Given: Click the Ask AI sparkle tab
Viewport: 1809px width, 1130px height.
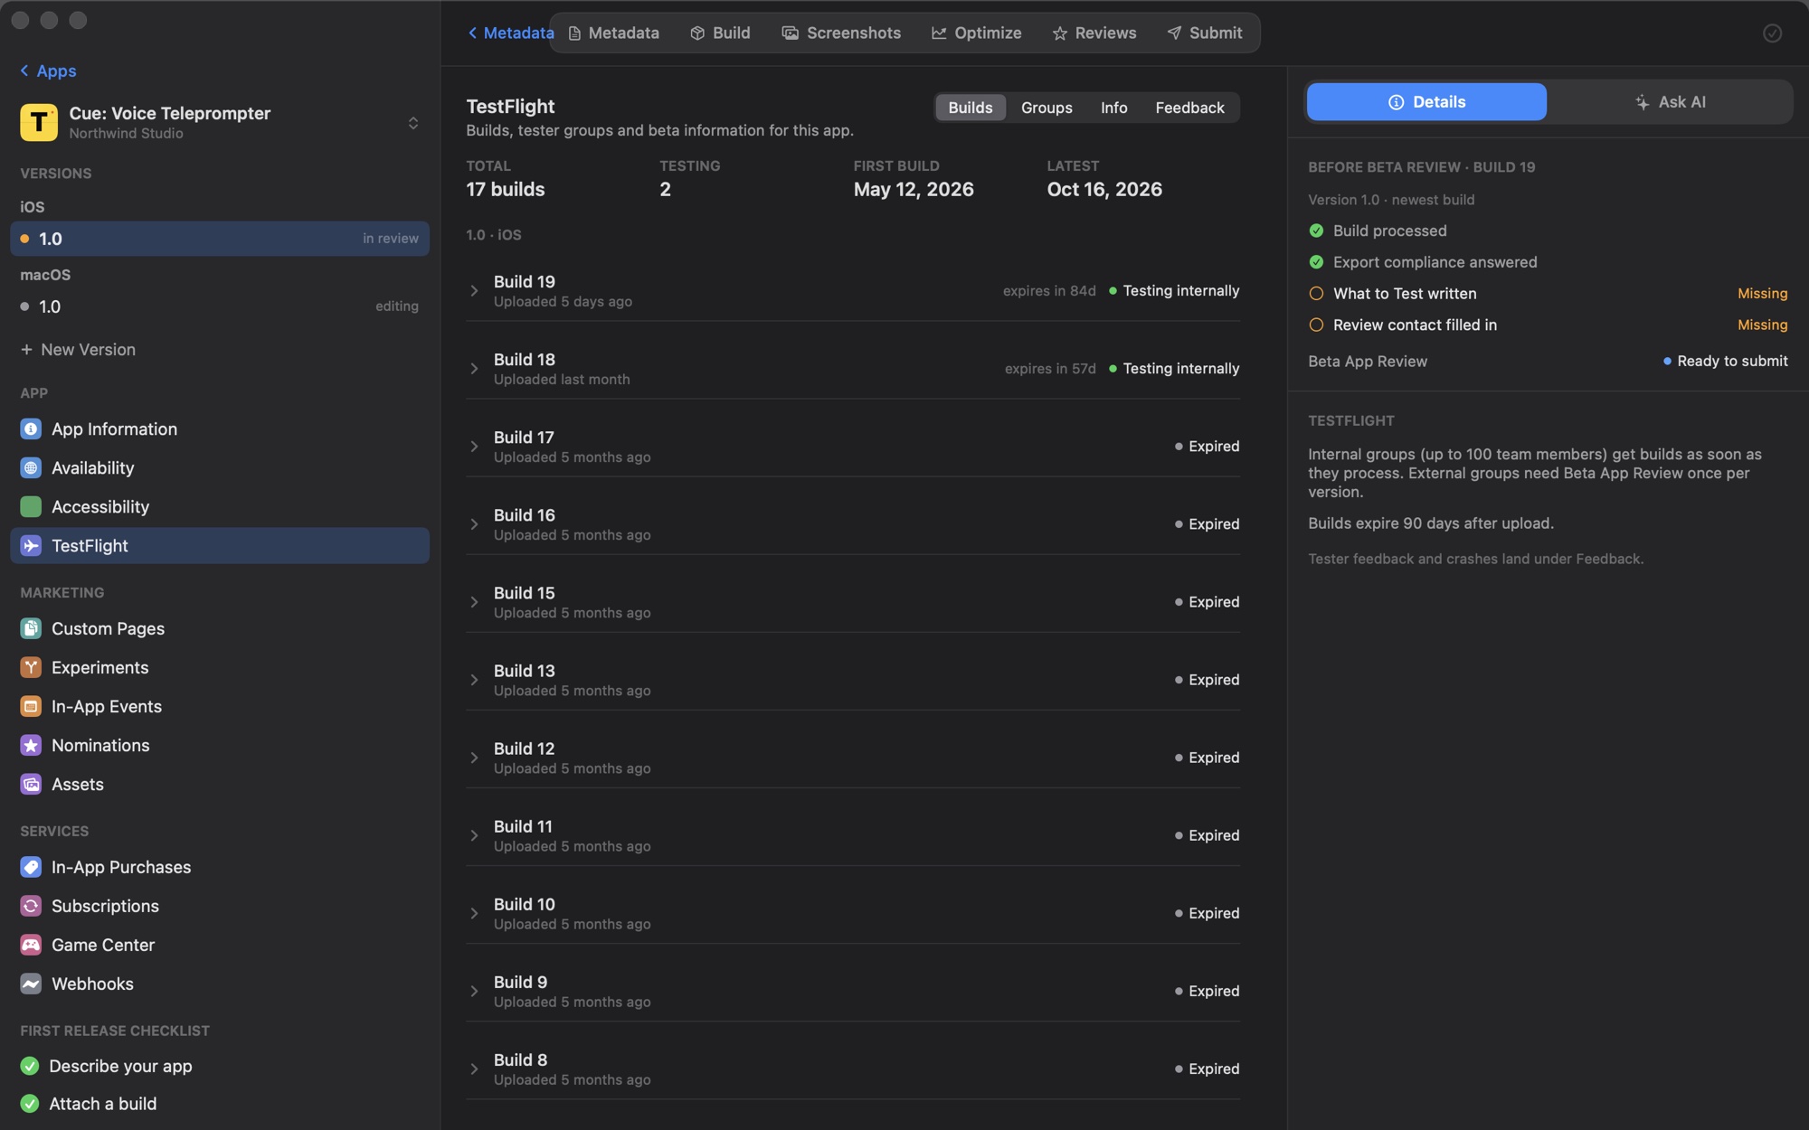Looking at the screenshot, I should pos(1670,102).
